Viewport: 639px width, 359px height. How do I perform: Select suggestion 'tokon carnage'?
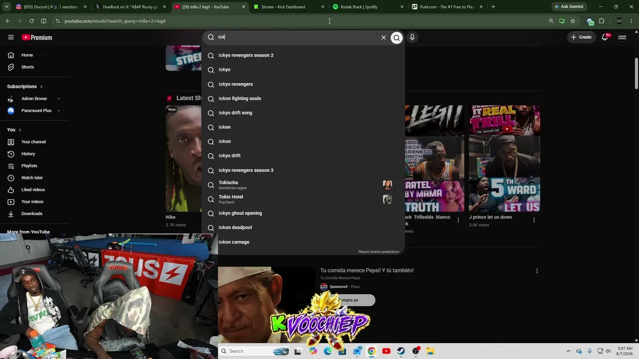click(x=303, y=242)
